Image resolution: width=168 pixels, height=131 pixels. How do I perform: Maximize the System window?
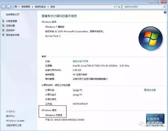pyautogui.click(x=158, y=2)
